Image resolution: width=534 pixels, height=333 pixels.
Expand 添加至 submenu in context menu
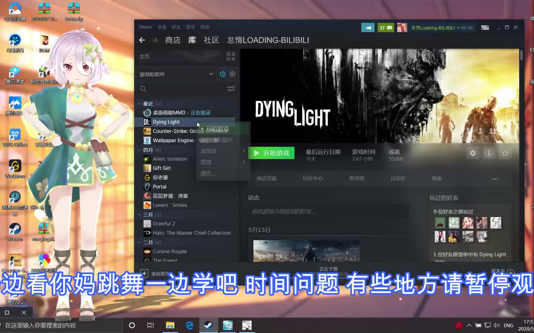coord(222,151)
